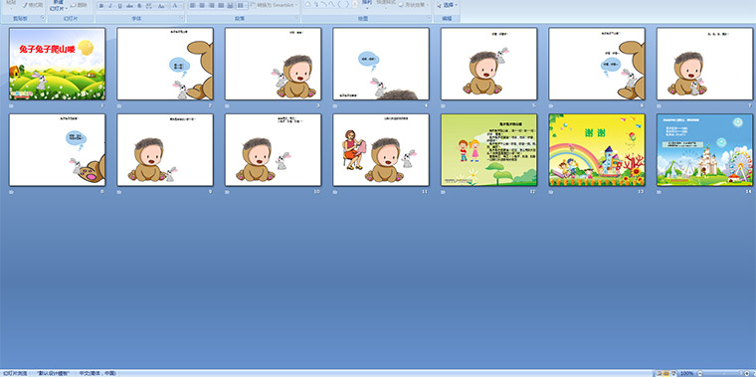Open Font (字体) group dialog launcher
756x377 pixels.
(x=182, y=18)
